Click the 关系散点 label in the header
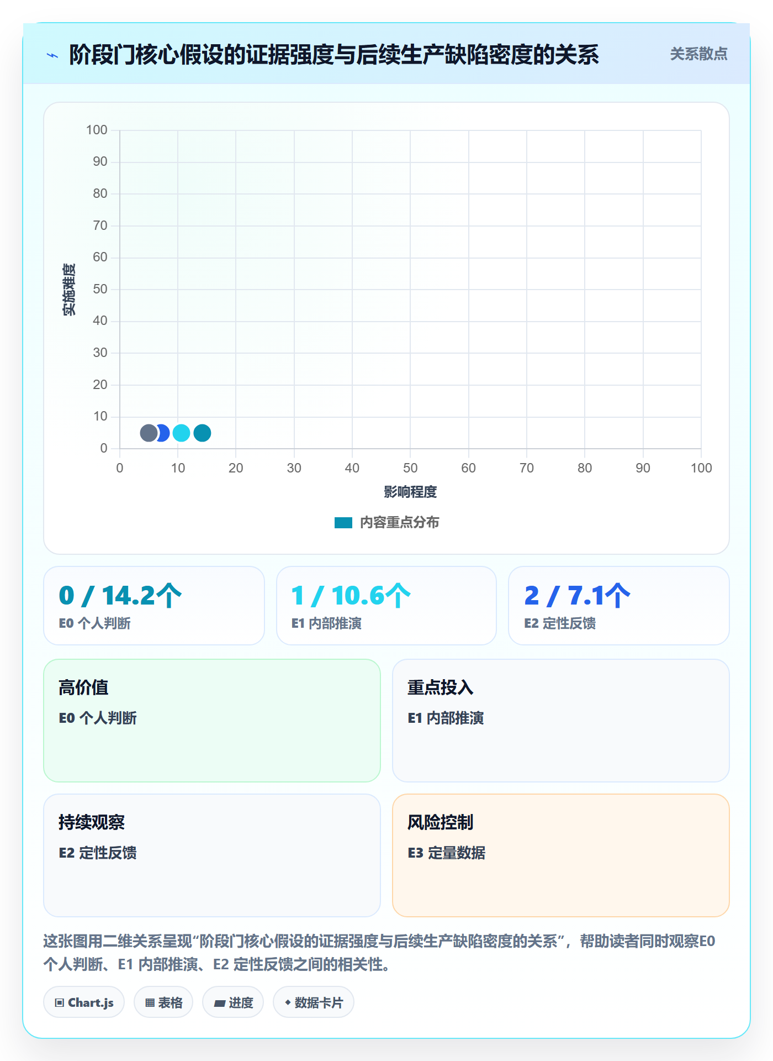The height and width of the screenshot is (1061, 773). 698,54
